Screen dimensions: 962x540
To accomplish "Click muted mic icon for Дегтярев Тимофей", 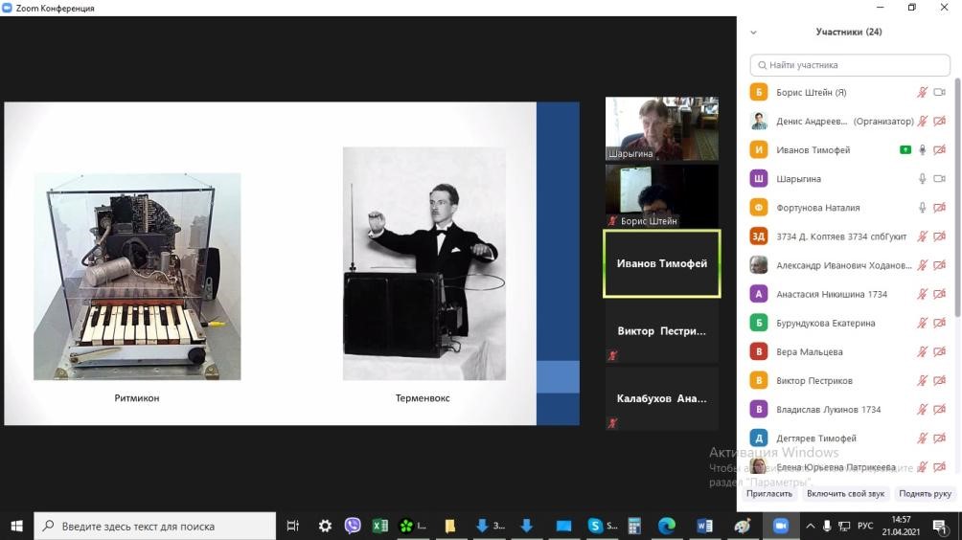I will coord(922,439).
